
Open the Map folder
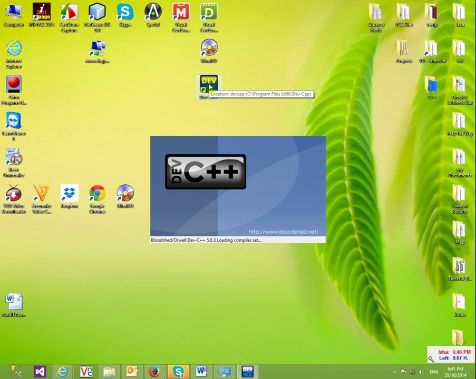pos(460,233)
